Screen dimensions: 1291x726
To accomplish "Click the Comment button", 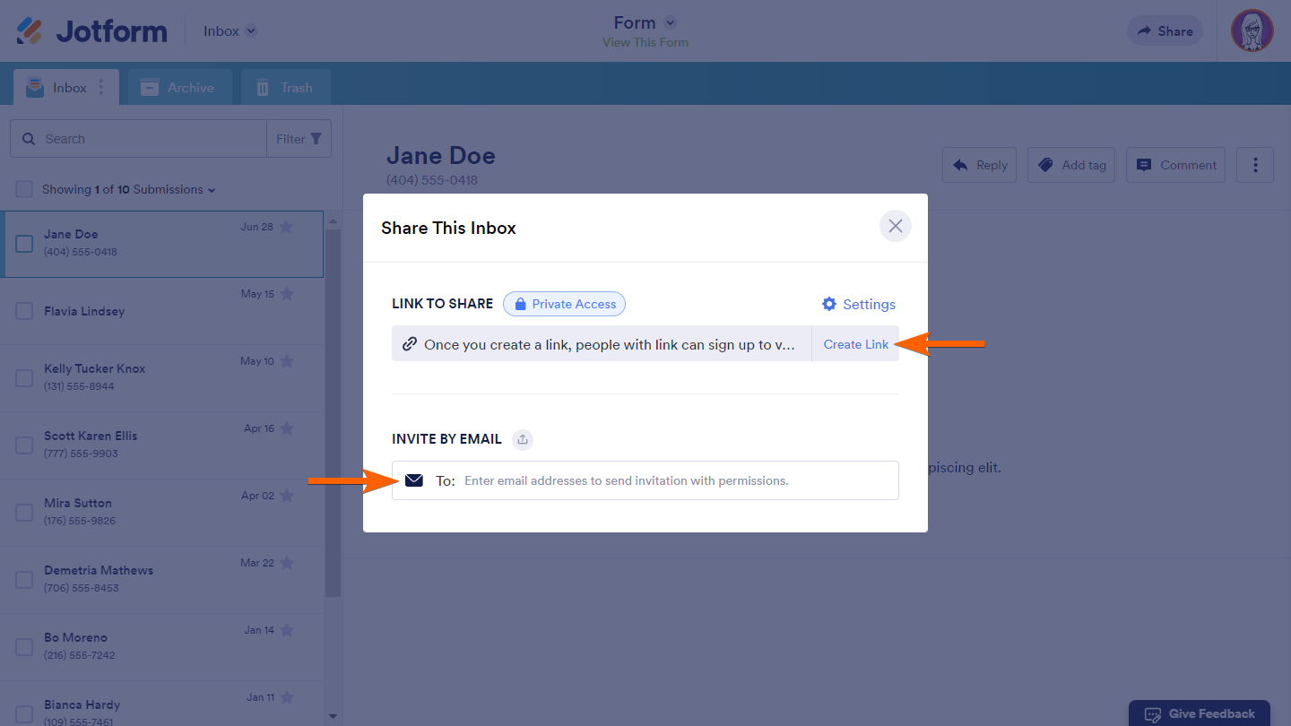I will coord(1175,165).
